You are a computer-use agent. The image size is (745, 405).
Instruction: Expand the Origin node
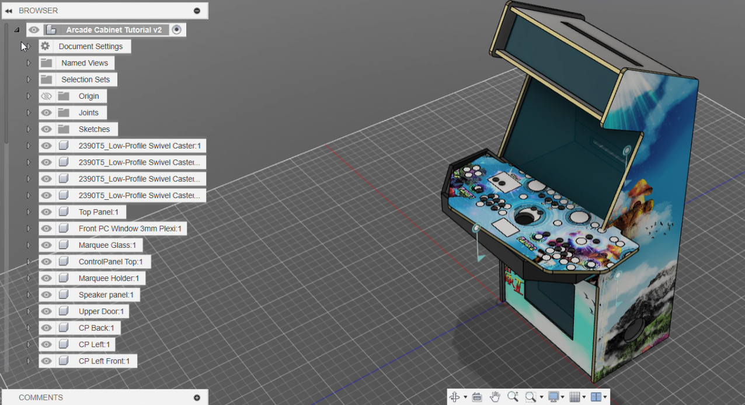point(29,96)
